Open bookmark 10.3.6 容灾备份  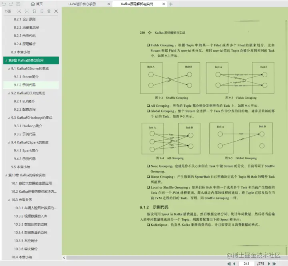(26, 249)
